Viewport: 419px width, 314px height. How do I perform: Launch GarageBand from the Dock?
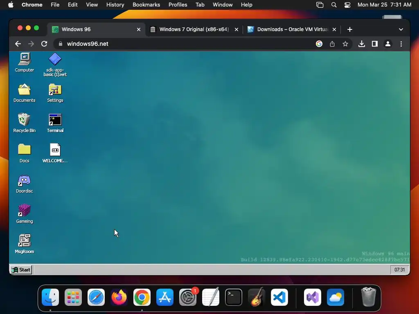(257, 297)
